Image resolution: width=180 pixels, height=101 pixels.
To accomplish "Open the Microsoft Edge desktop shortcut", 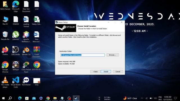I will pyautogui.click(x=16, y=6).
